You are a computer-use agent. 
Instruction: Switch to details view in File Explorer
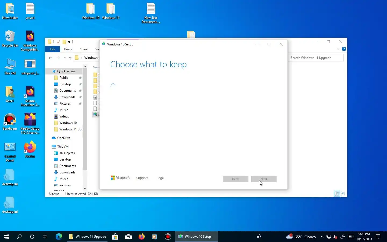pyautogui.click(x=337, y=194)
